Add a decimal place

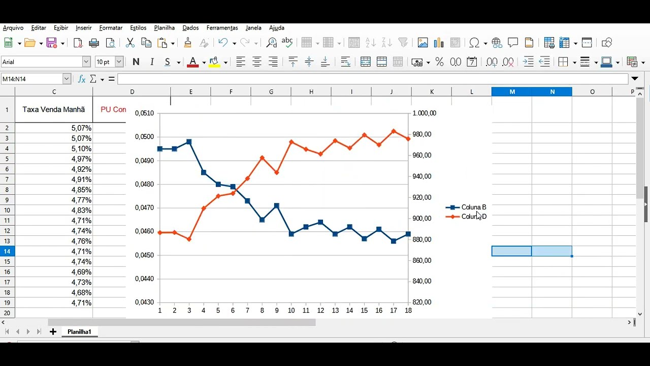(x=492, y=62)
